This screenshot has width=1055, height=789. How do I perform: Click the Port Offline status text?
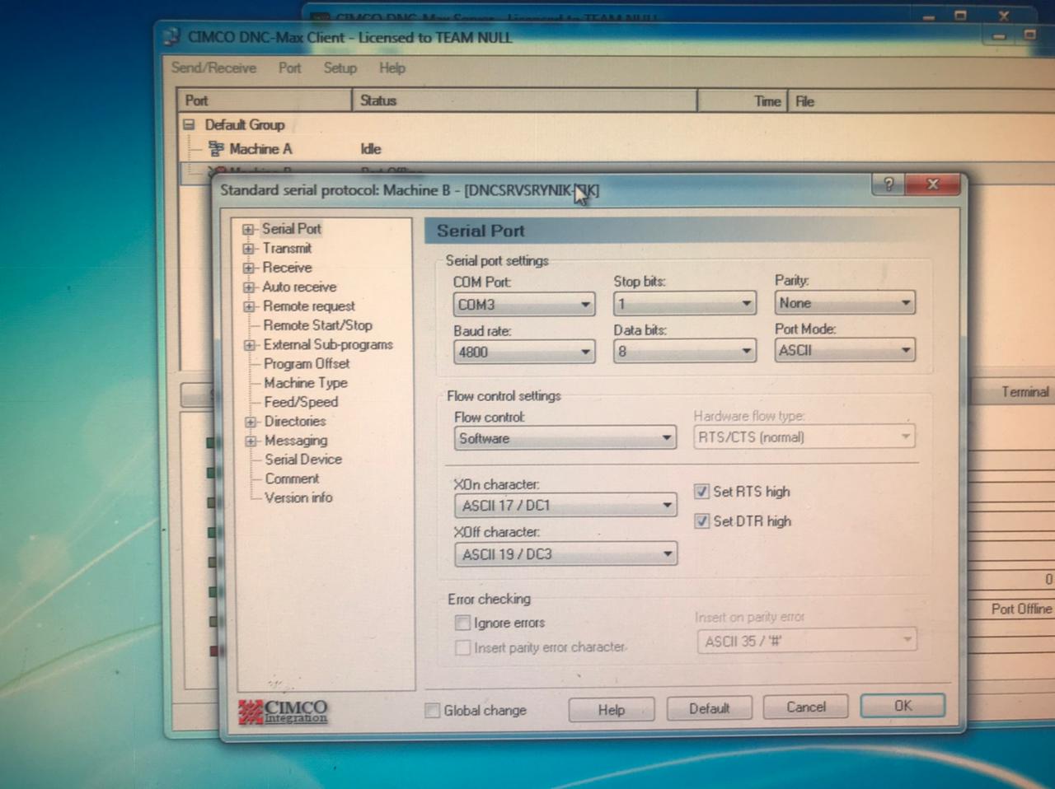coord(1021,609)
